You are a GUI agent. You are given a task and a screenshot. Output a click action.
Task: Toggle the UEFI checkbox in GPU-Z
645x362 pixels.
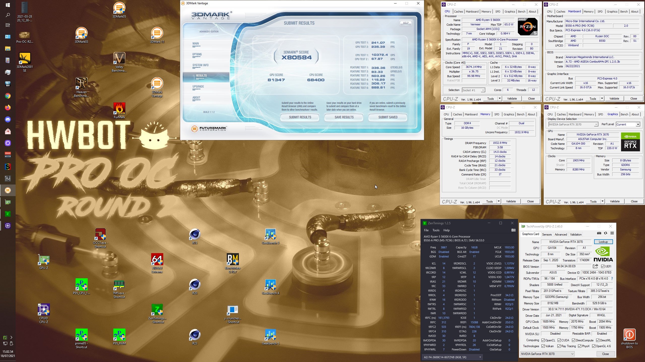[x=603, y=266]
